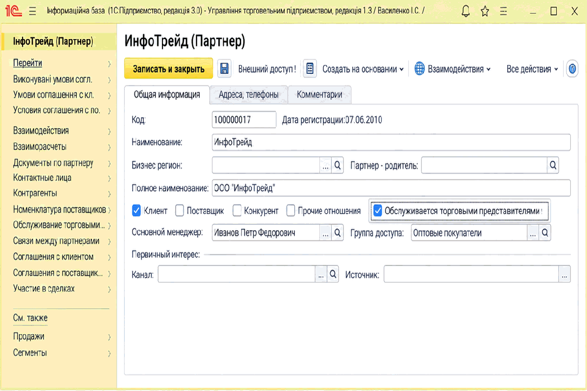This screenshot has width=587, height=391.
Task: Switch to Общая информация tab
Action: tap(167, 95)
